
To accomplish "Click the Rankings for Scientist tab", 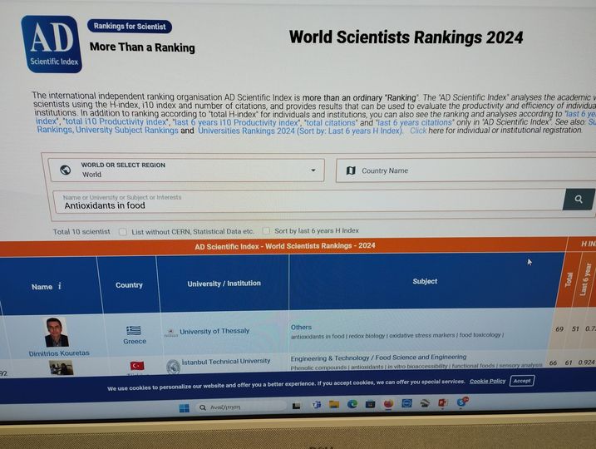I will pyautogui.click(x=129, y=27).
